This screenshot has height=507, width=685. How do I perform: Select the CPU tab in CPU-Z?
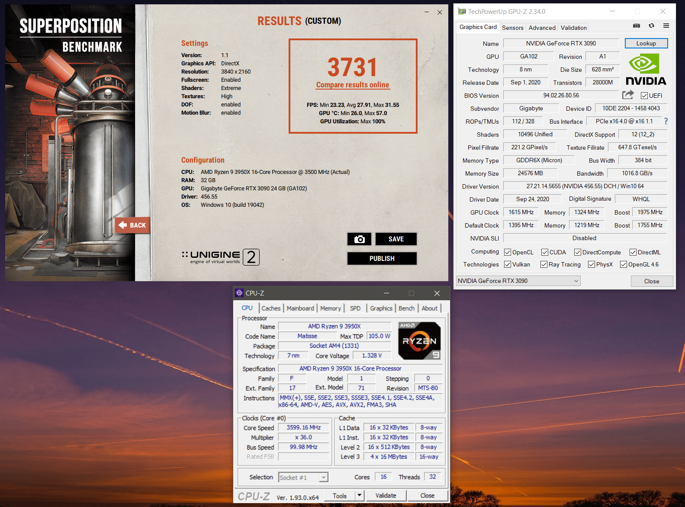pyautogui.click(x=247, y=308)
